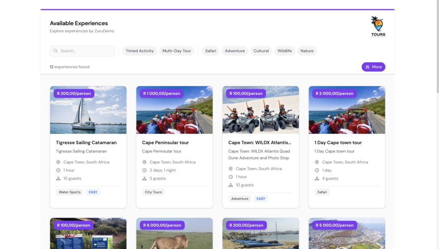The width and height of the screenshot is (439, 249).
Task: Expand the More filters button
Action: pyautogui.click(x=373, y=67)
